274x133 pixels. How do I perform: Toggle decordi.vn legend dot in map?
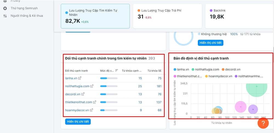[223, 70]
